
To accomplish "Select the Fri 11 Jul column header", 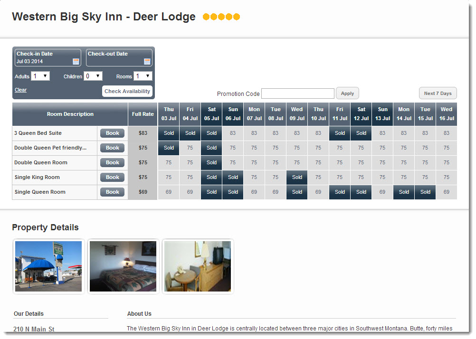I will tap(340, 114).
